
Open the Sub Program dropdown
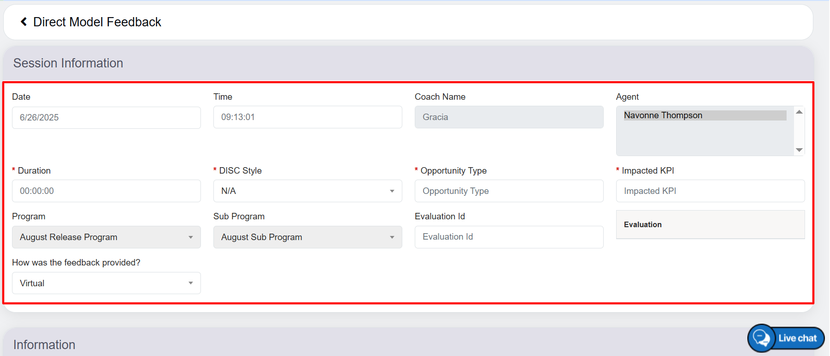click(x=307, y=237)
